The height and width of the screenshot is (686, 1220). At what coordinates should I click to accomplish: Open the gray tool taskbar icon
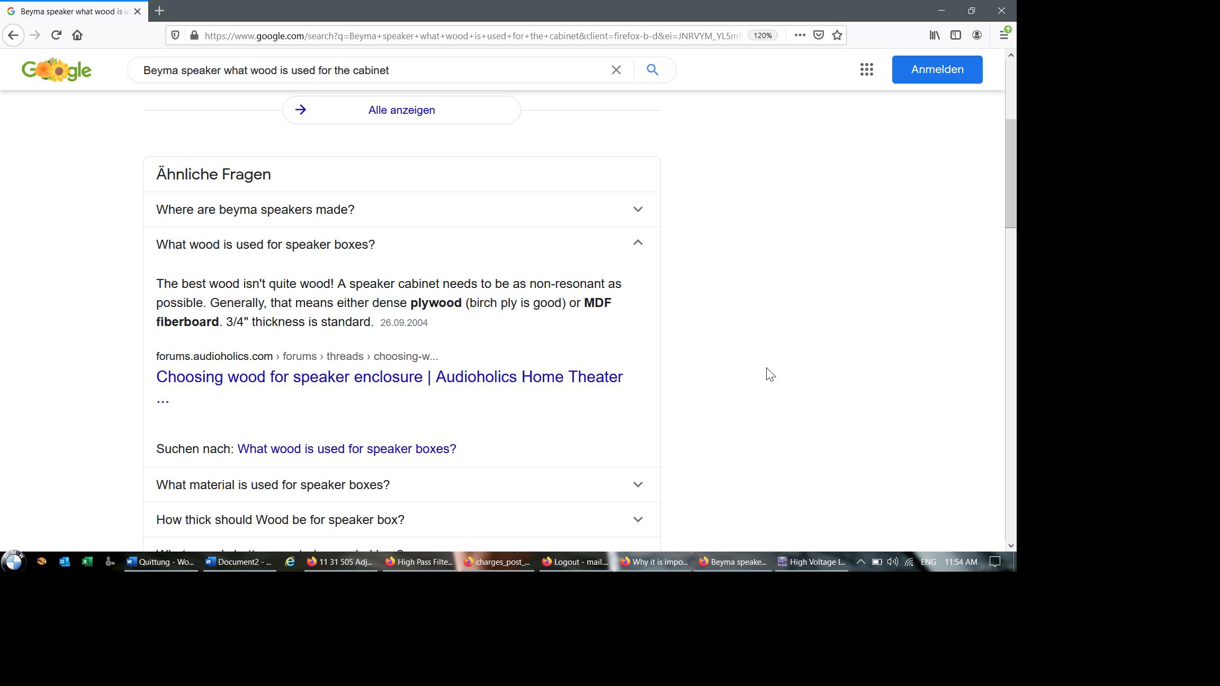(x=110, y=562)
